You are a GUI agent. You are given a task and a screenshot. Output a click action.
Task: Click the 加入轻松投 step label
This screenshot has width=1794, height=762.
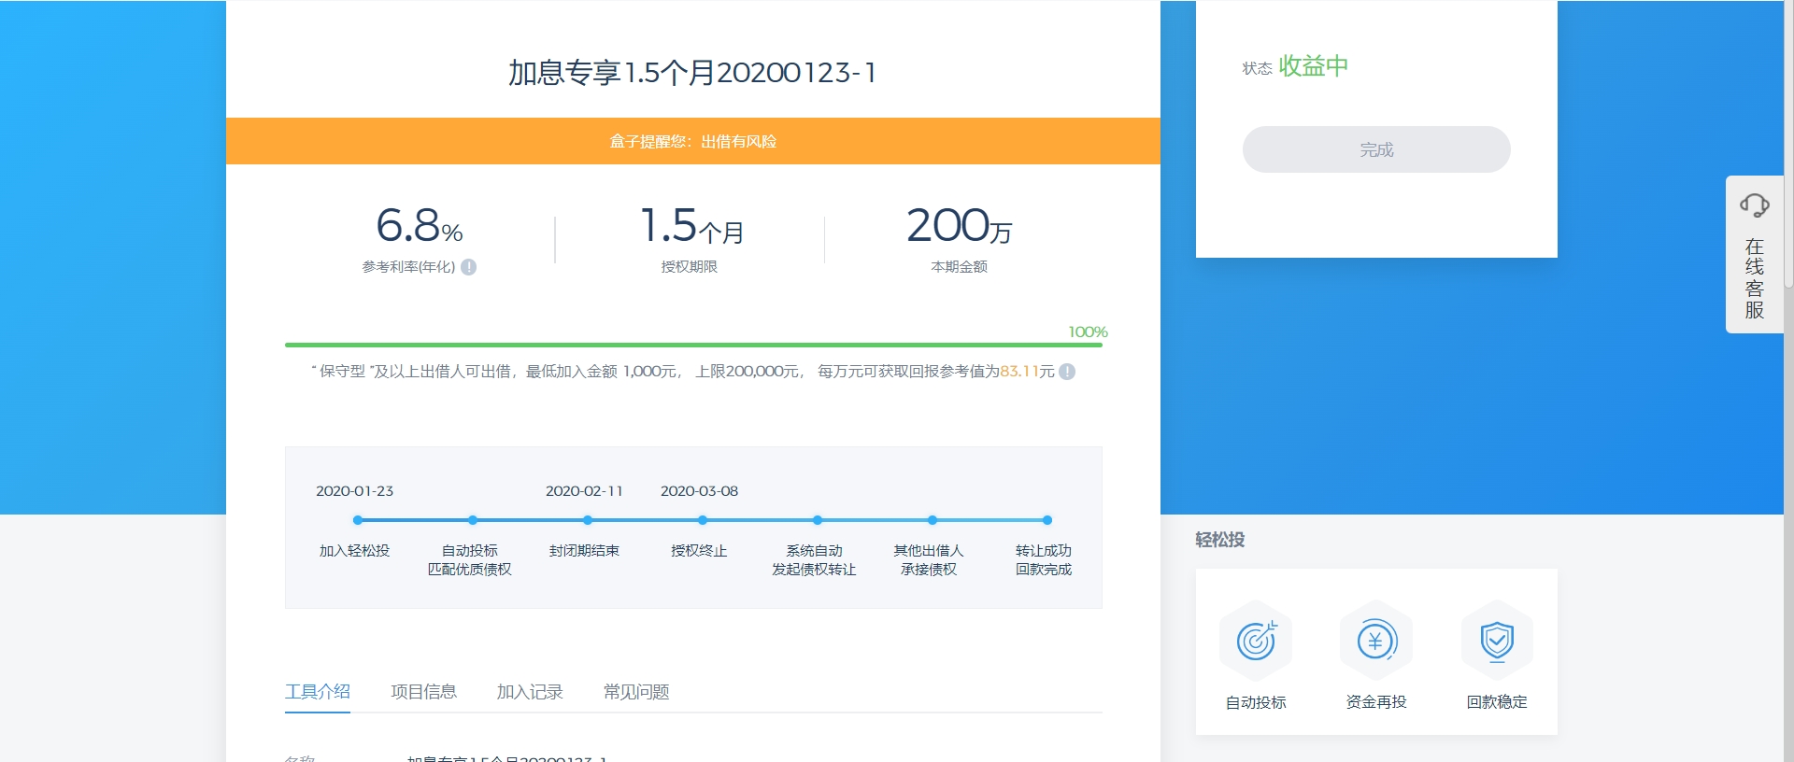coord(355,551)
